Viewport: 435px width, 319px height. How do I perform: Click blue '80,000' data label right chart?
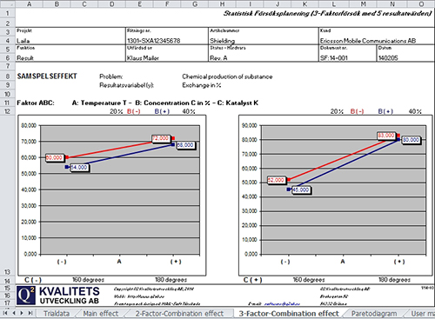click(x=411, y=140)
